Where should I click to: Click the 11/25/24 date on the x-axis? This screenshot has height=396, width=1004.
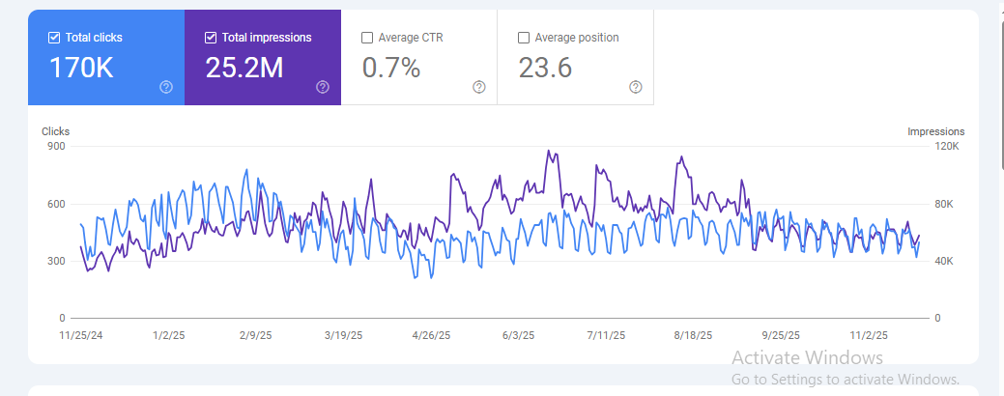click(x=79, y=336)
